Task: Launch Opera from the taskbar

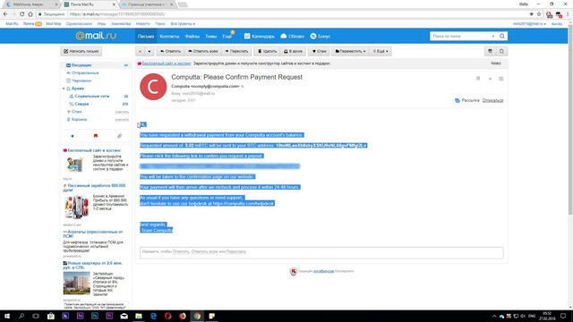Action: point(167,316)
